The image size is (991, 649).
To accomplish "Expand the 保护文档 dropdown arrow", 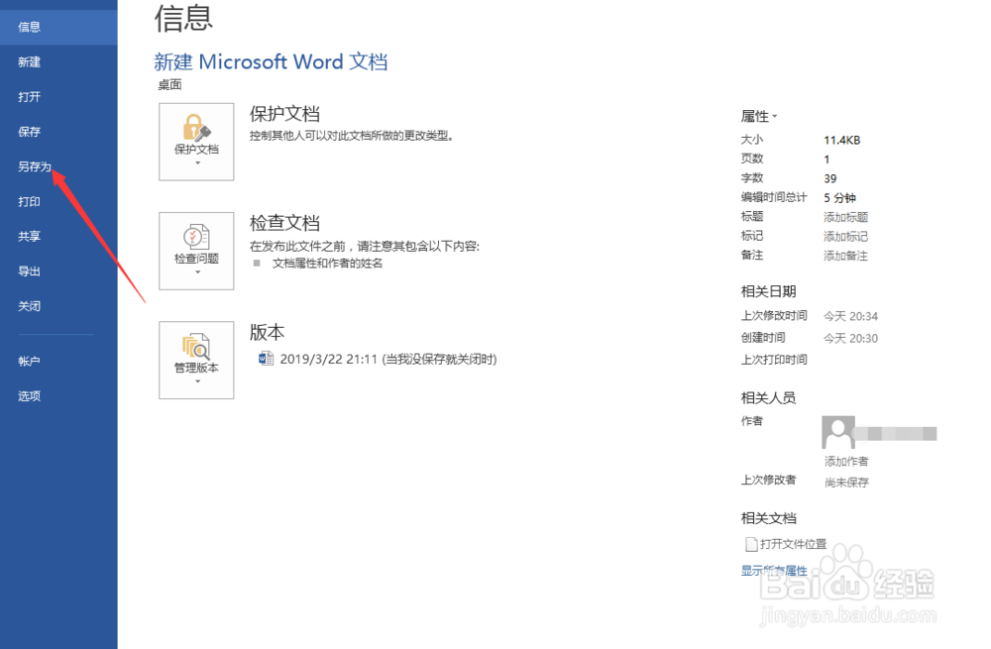I will point(197,163).
